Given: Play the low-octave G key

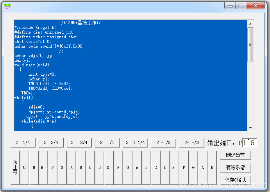Looking at the screenshot, I should point(62,167).
